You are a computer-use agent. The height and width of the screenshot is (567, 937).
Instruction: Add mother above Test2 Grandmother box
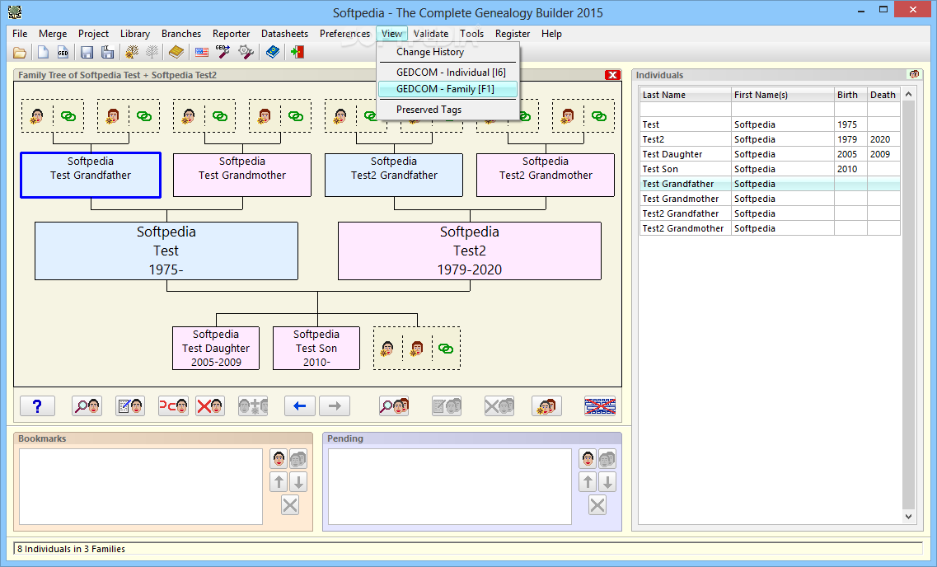click(569, 116)
